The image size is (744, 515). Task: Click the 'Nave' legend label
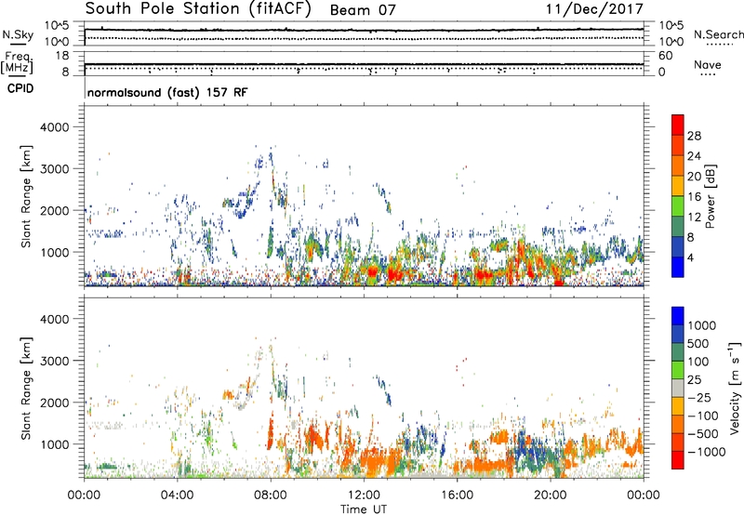pyautogui.click(x=708, y=64)
